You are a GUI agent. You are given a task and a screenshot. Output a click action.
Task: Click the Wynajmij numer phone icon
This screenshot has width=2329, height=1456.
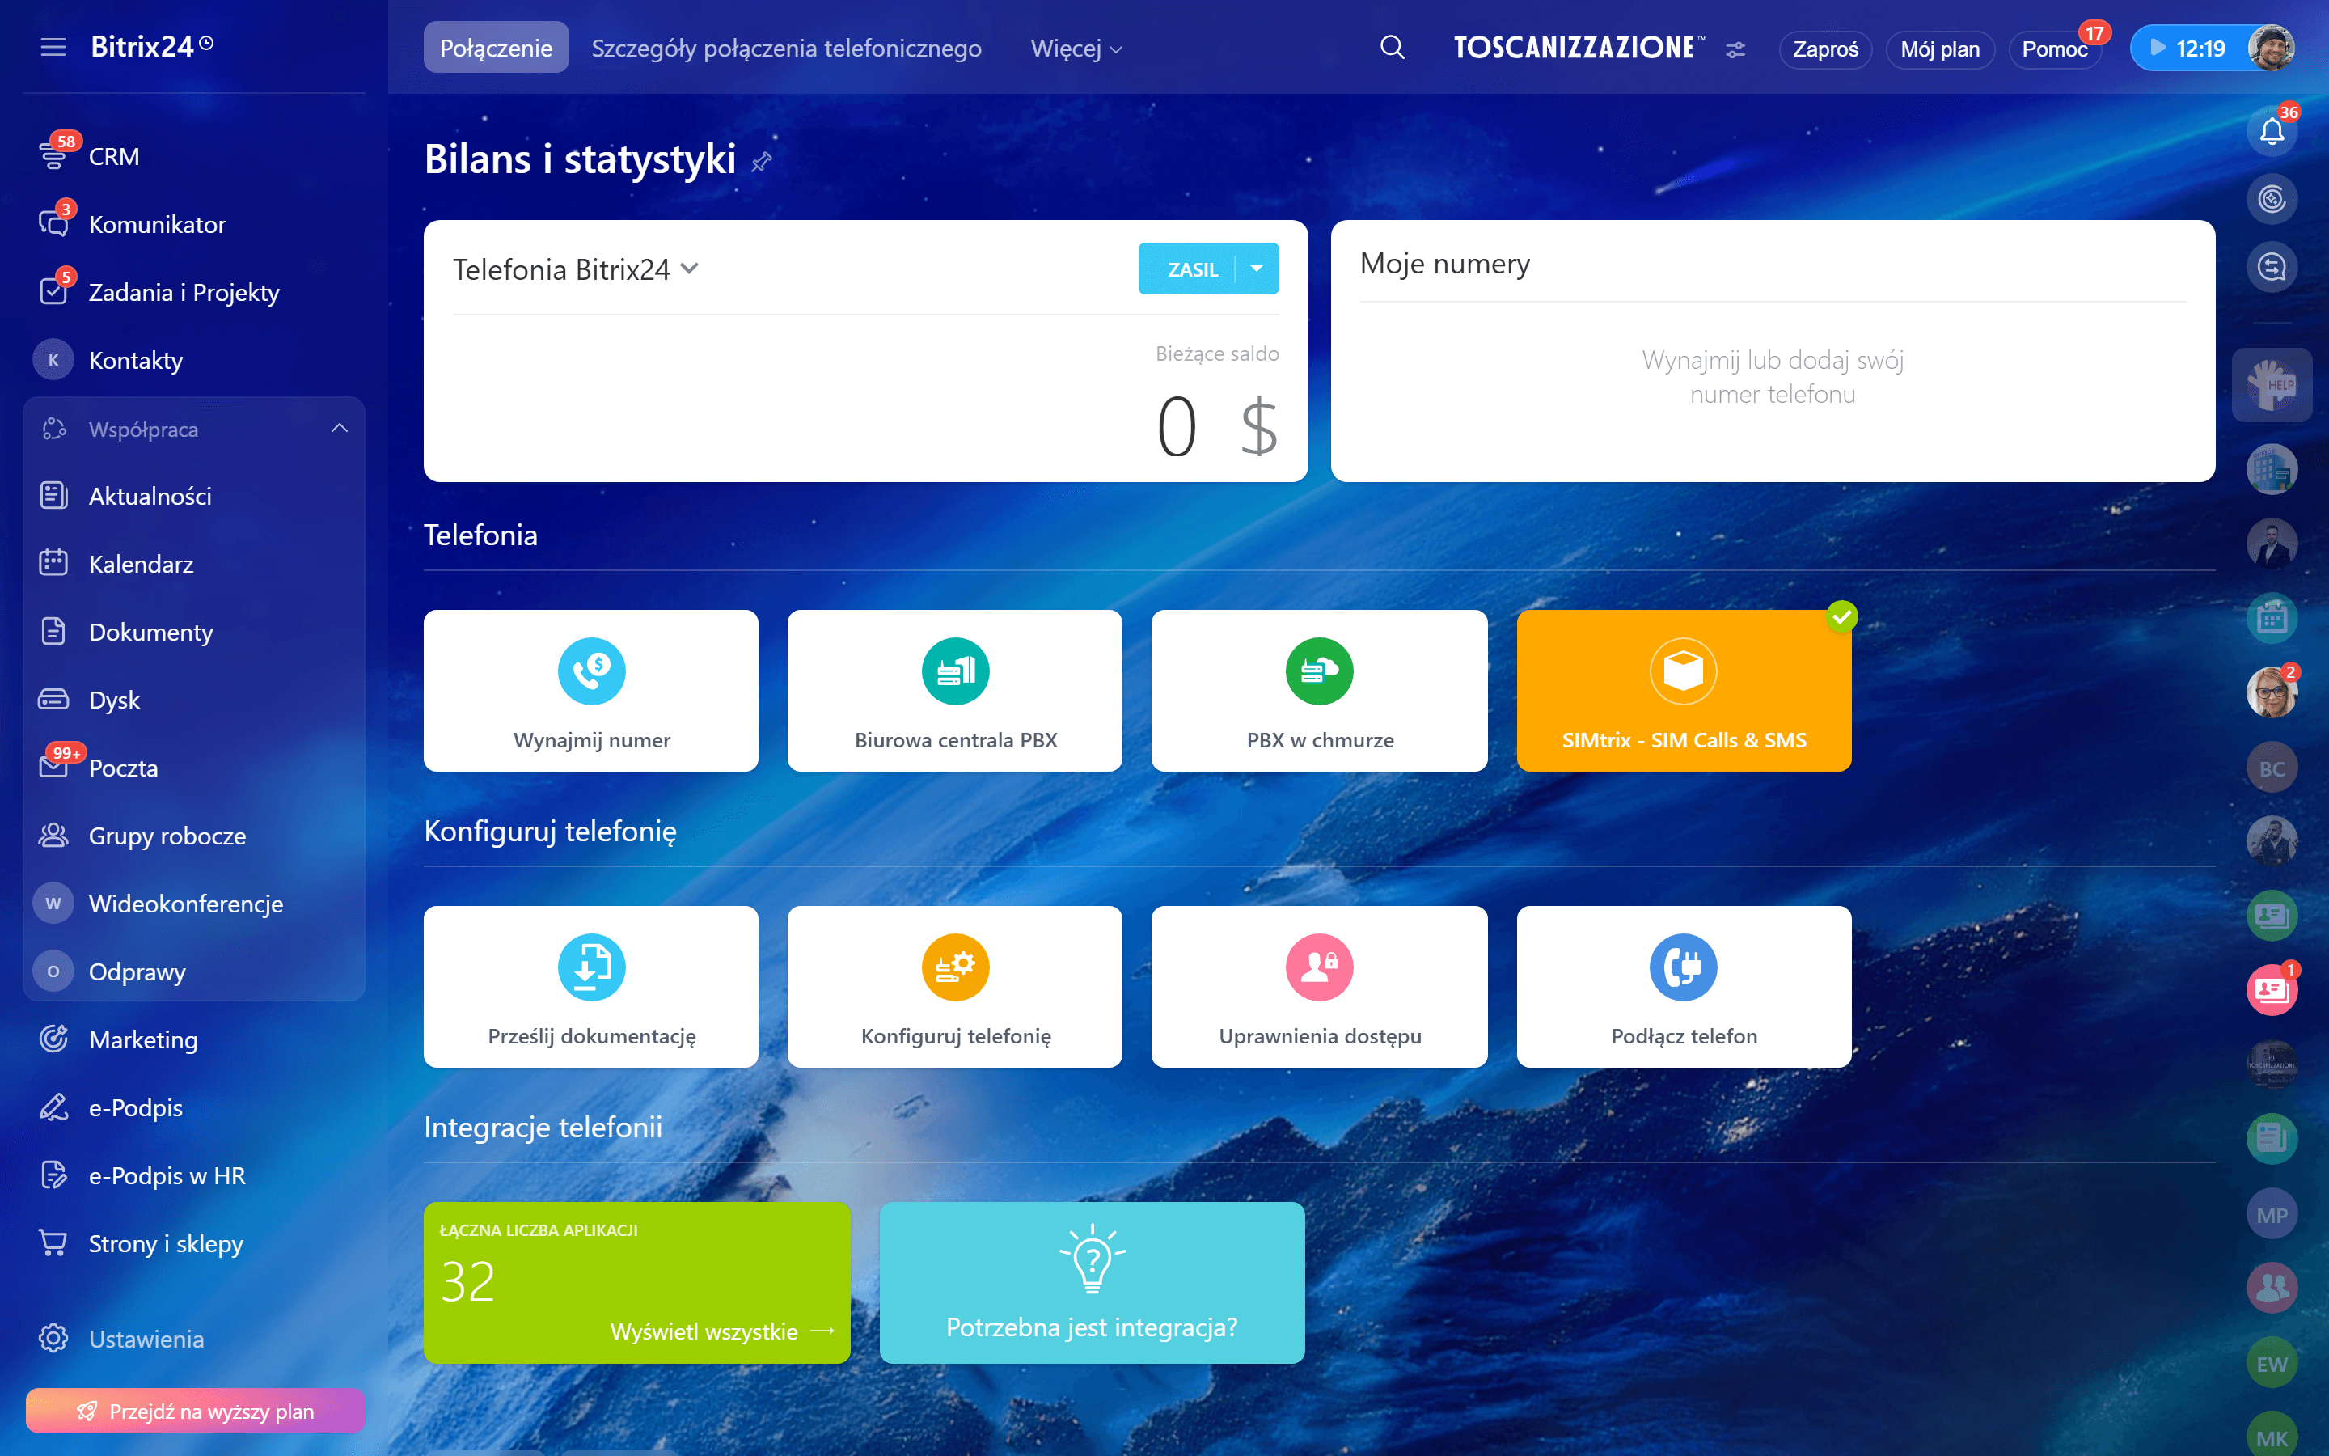(591, 671)
